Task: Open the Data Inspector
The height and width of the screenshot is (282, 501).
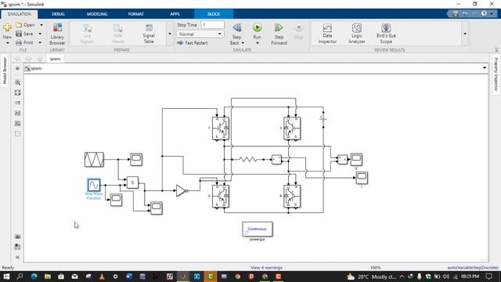Action: [327, 34]
